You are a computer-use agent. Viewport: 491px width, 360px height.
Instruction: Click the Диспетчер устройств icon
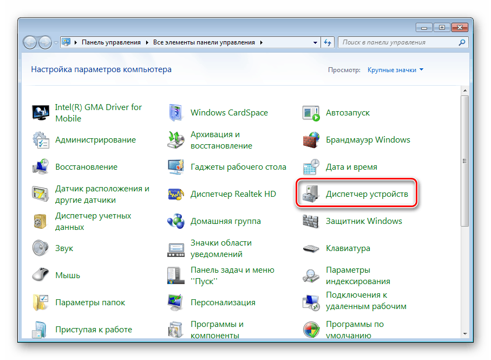tap(311, 194)
